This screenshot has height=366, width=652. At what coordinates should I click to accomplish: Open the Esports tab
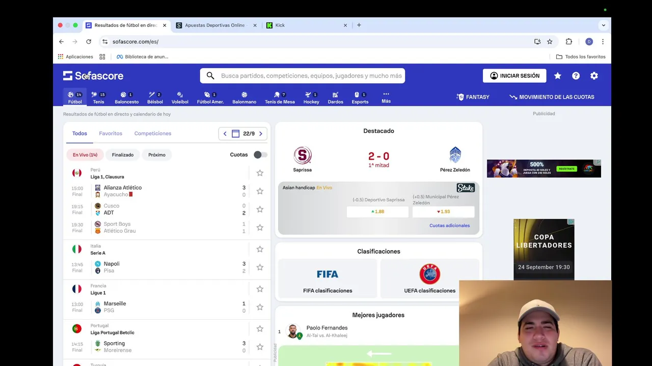point(360,98)
